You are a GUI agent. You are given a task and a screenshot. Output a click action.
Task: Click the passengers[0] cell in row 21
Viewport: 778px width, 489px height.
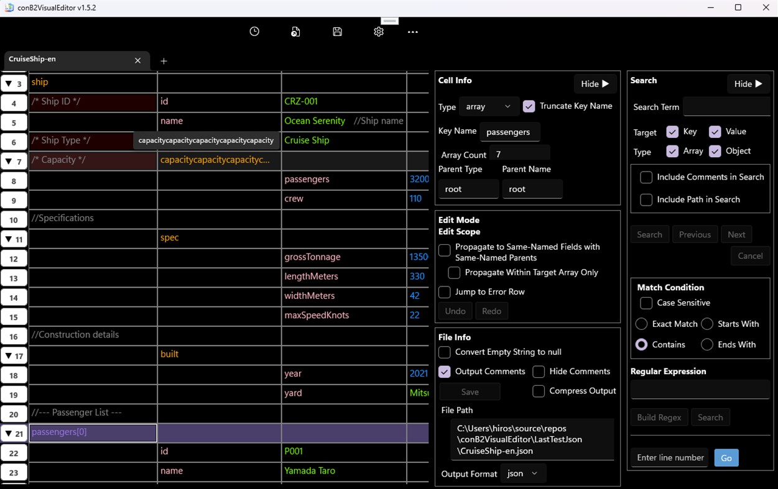tap(93, 432)
